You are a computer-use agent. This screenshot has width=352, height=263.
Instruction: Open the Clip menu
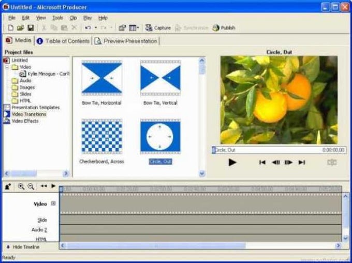pos(73,18)
